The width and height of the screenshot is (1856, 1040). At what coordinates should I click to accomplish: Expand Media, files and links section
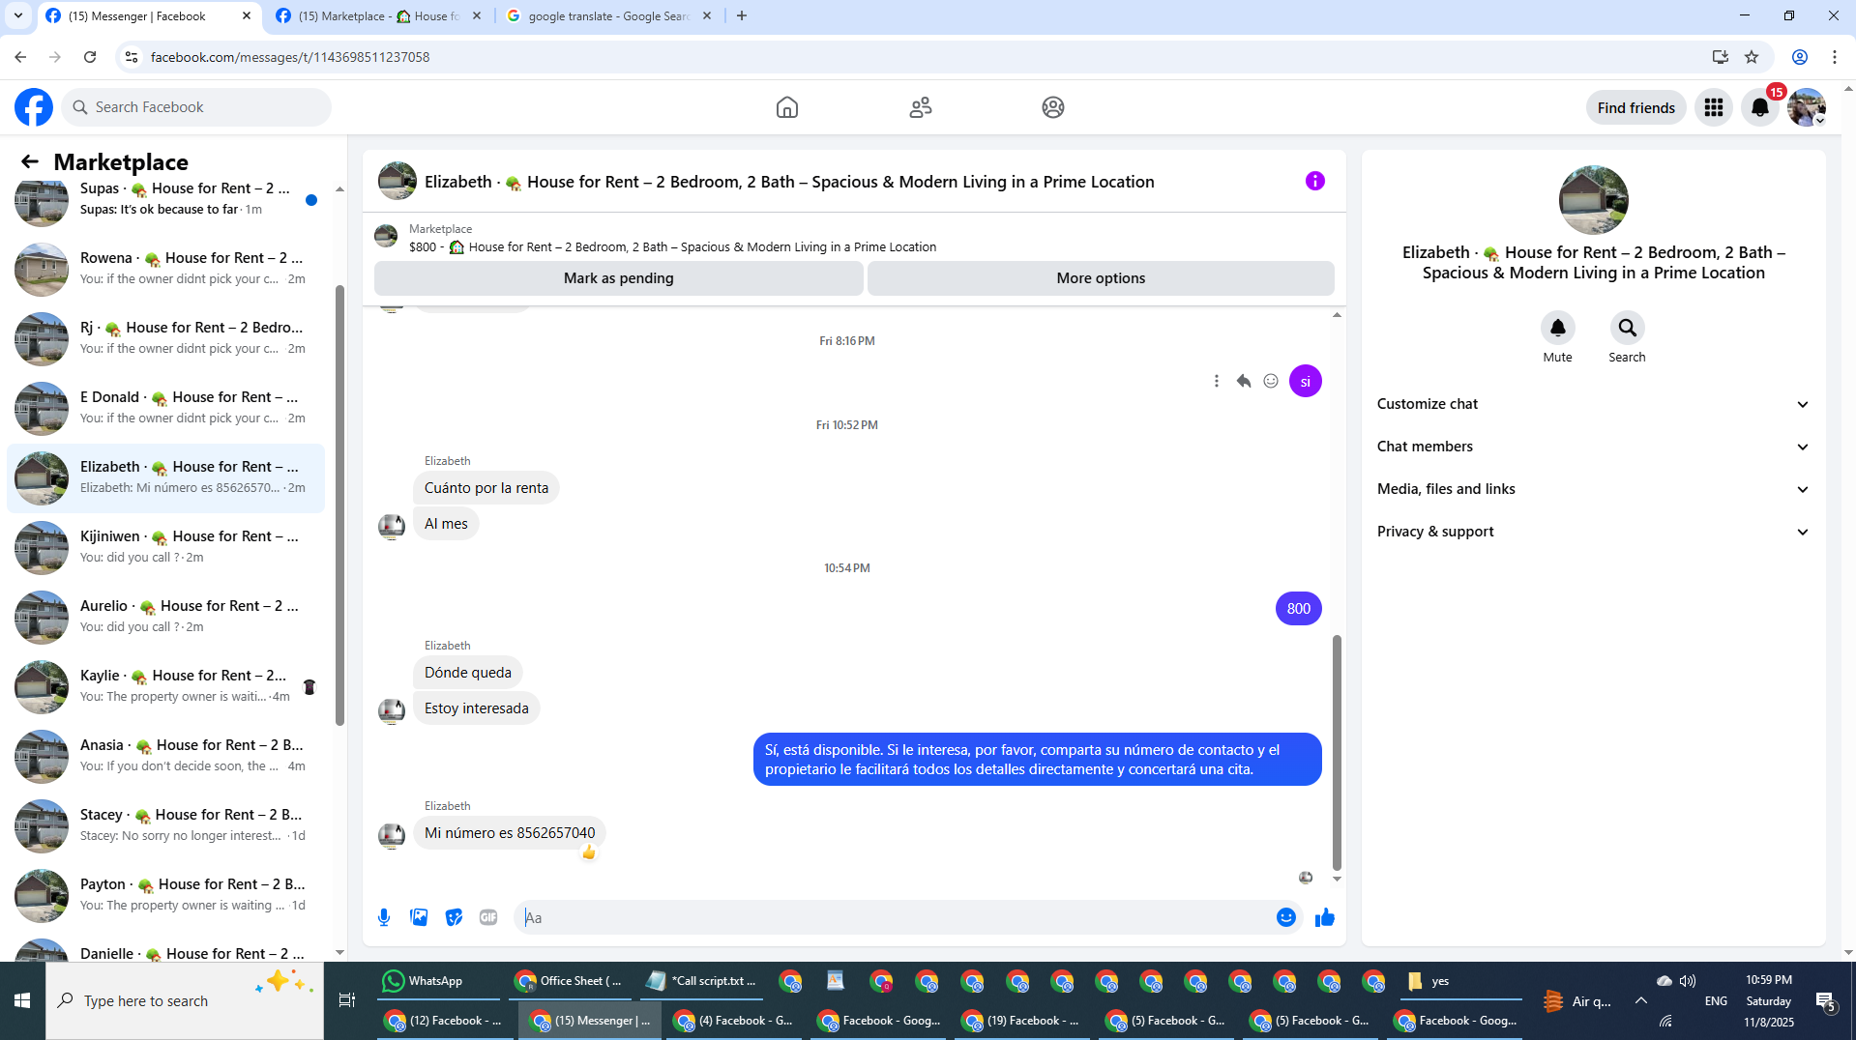tap(1593, 489)
